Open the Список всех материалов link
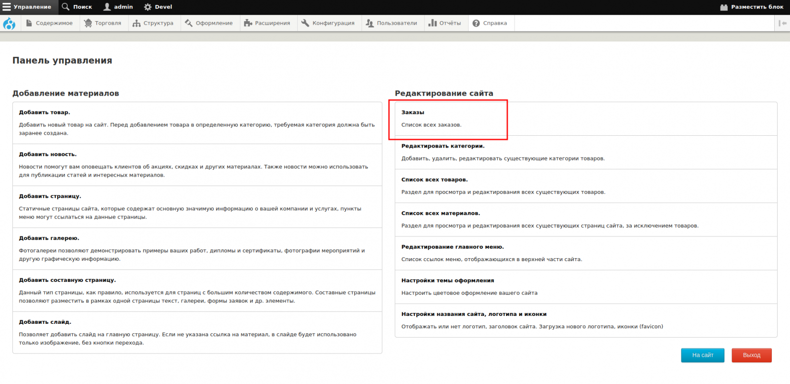The image size is (790, 384). (441, 213)
